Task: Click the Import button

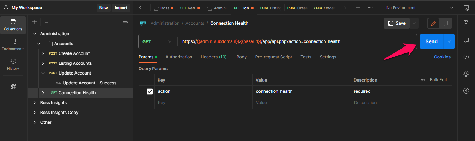Action: (x=121, y=8)
